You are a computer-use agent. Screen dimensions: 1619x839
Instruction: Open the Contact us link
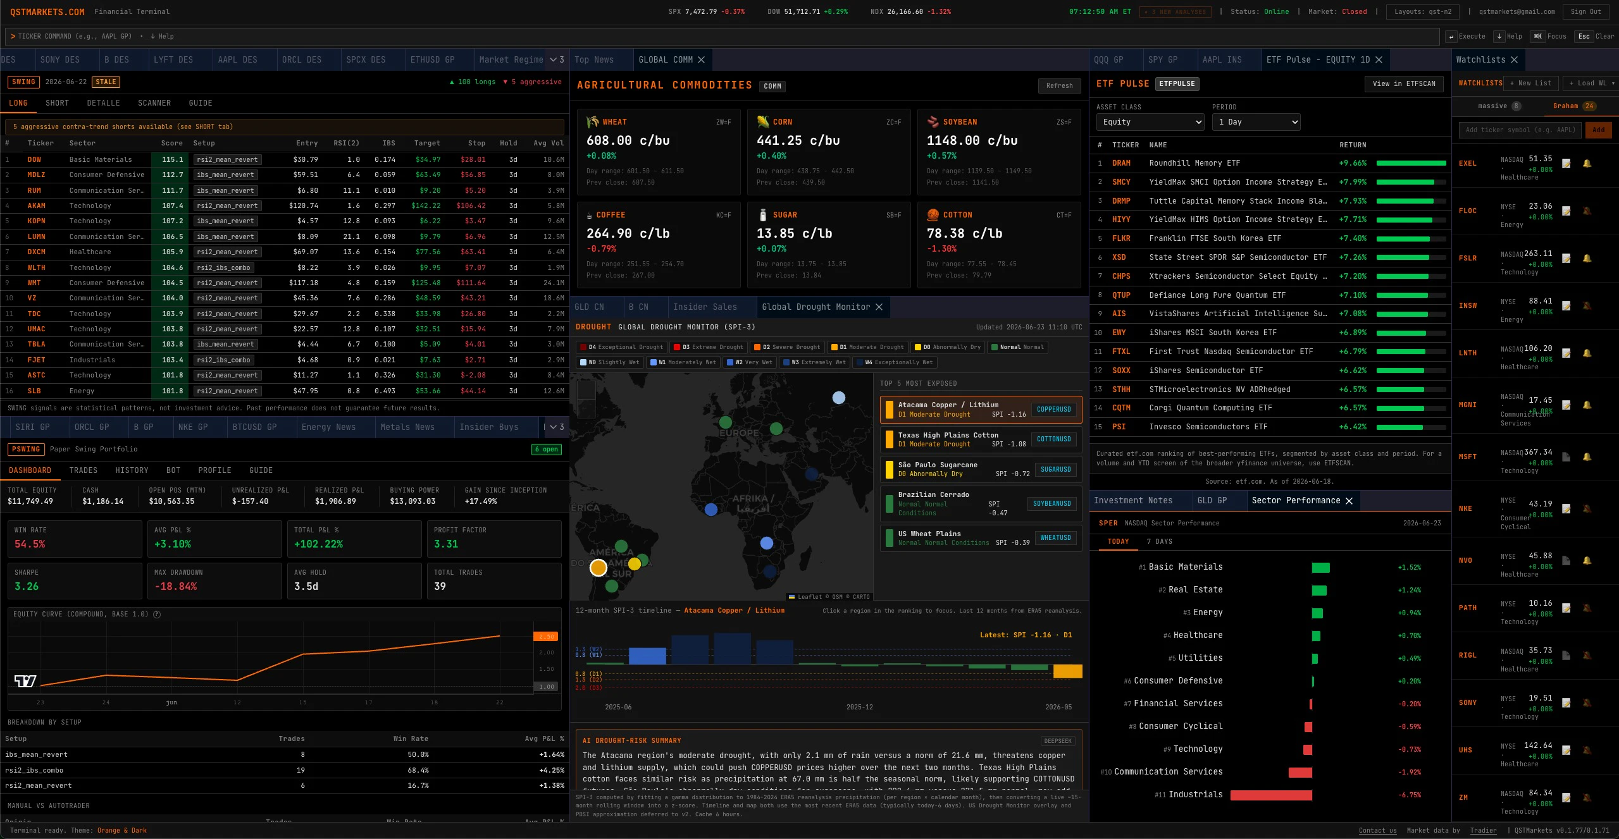point(1377,831)
